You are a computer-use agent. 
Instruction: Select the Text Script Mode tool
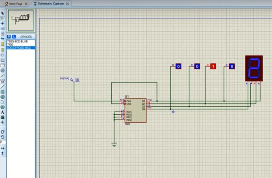tap(2, 34)
